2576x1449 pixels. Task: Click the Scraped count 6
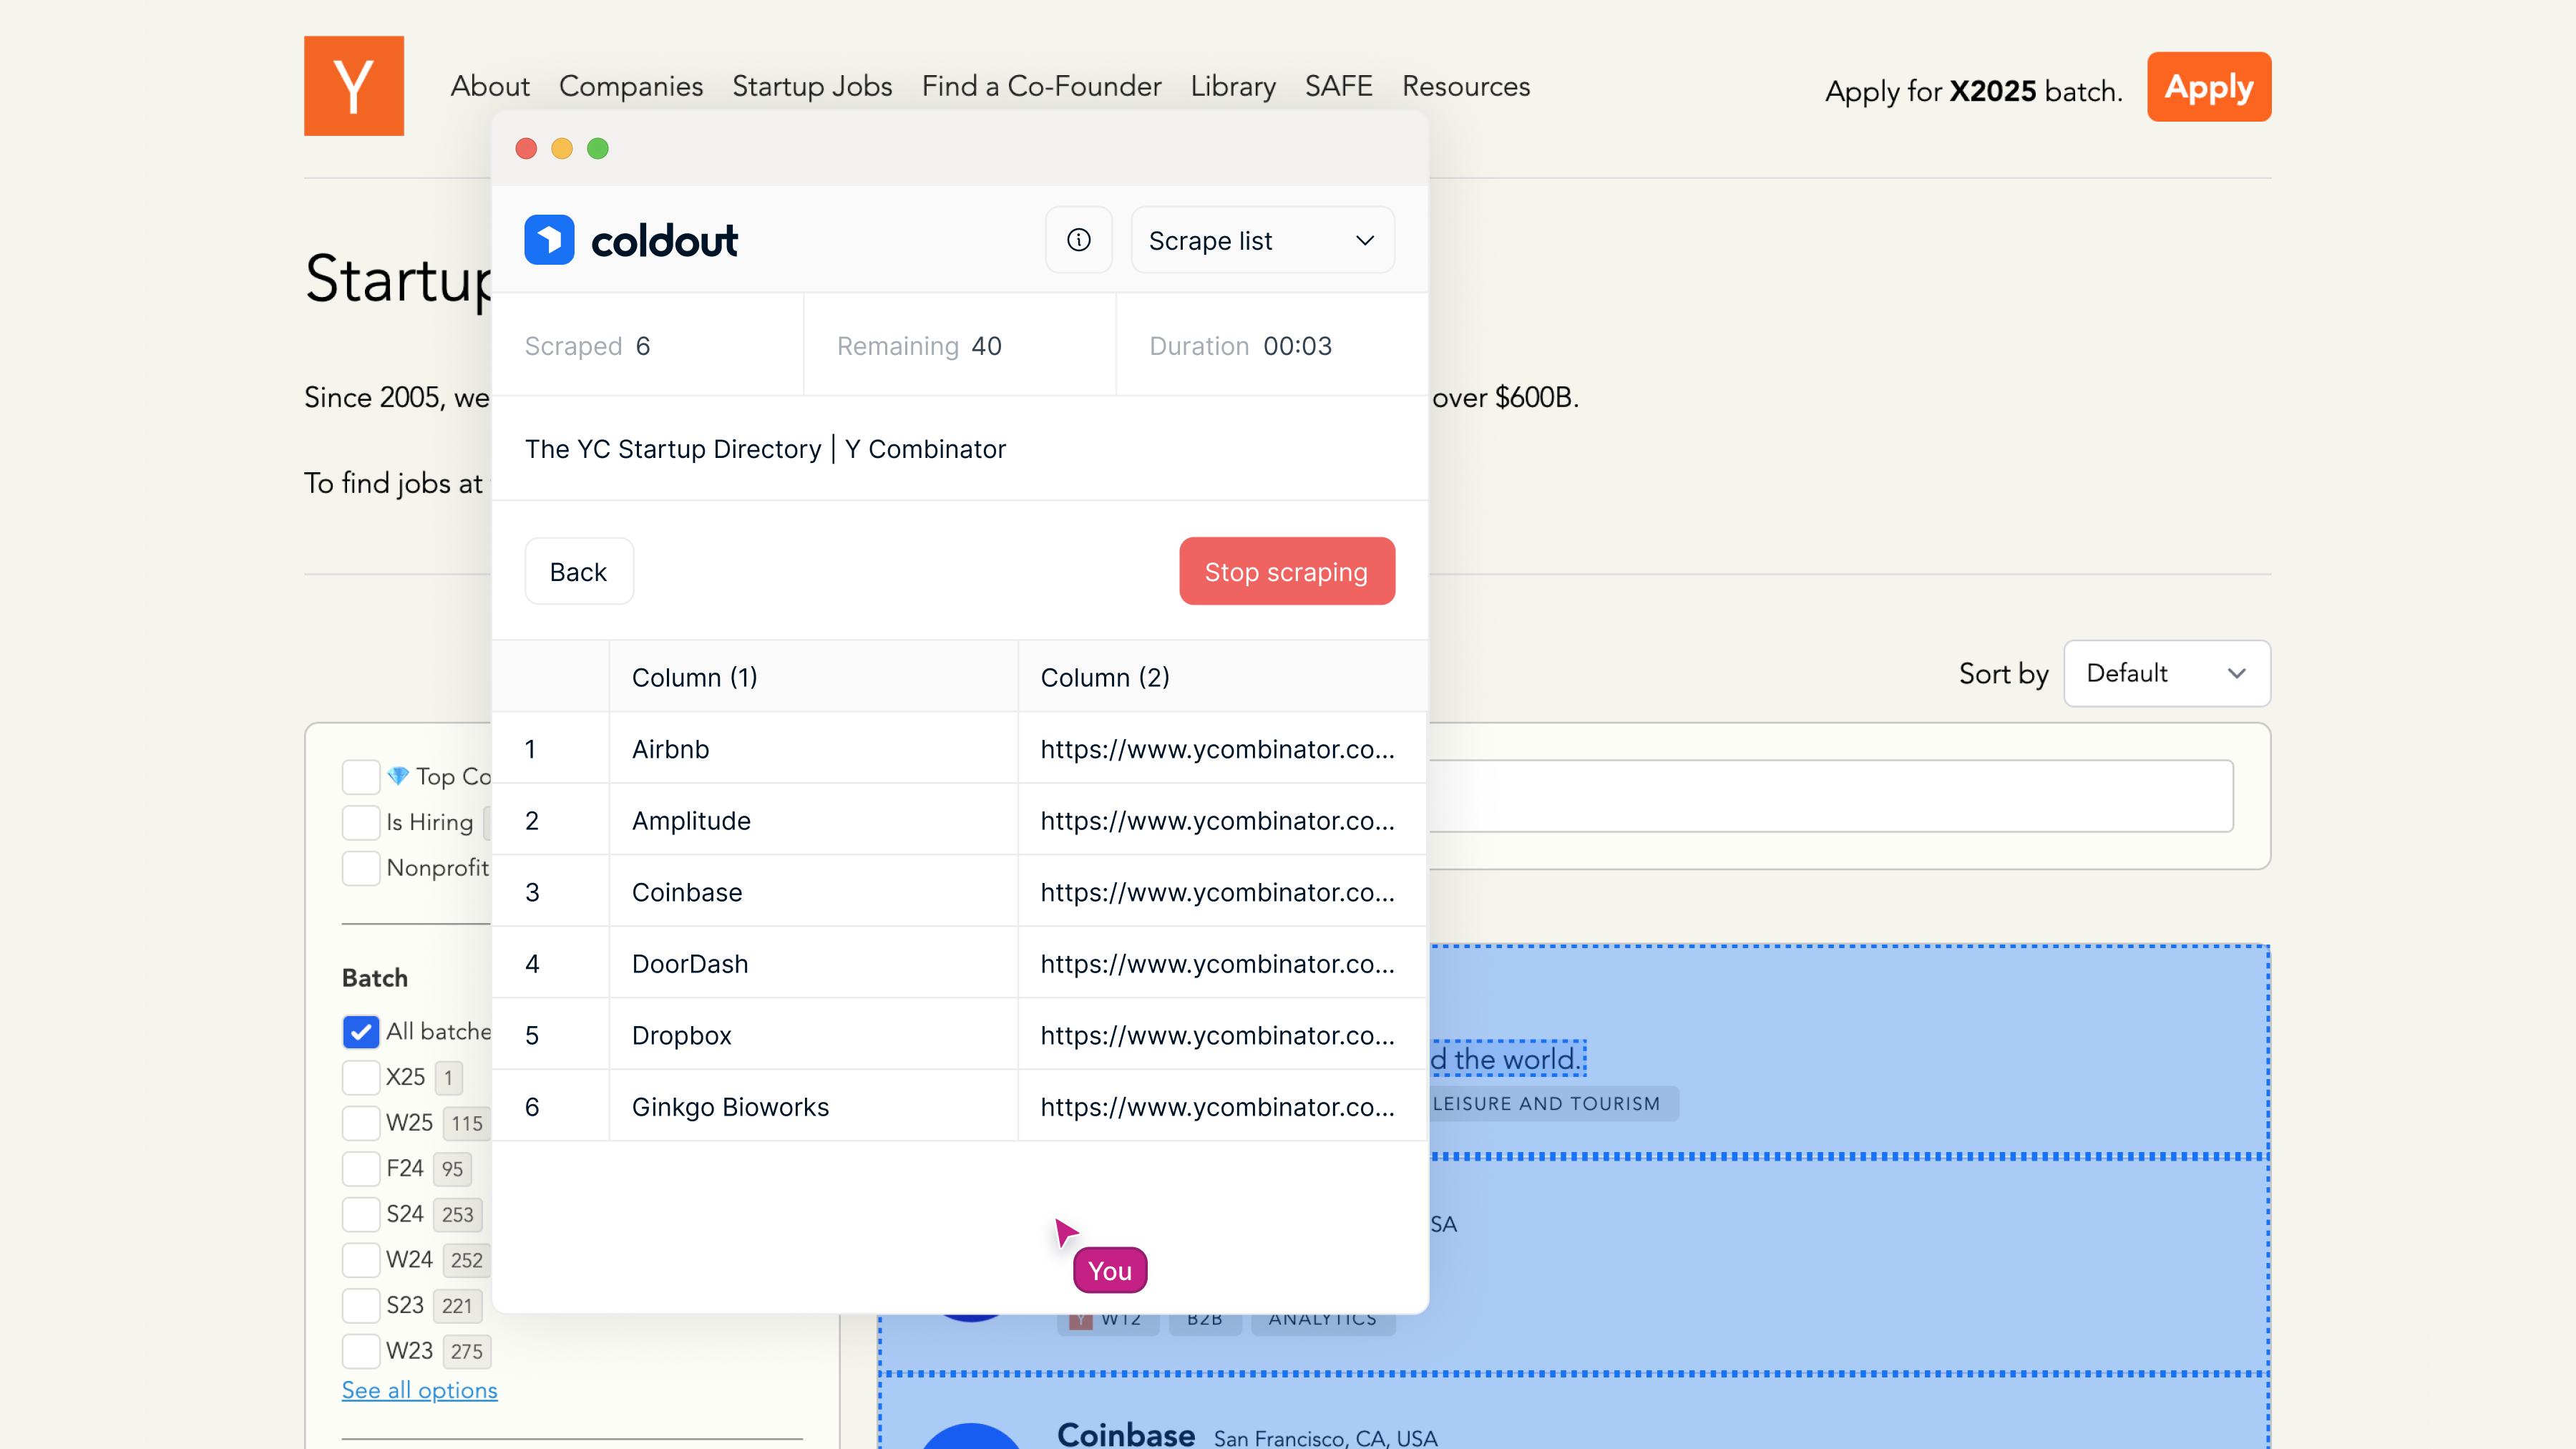pos(643,346)
